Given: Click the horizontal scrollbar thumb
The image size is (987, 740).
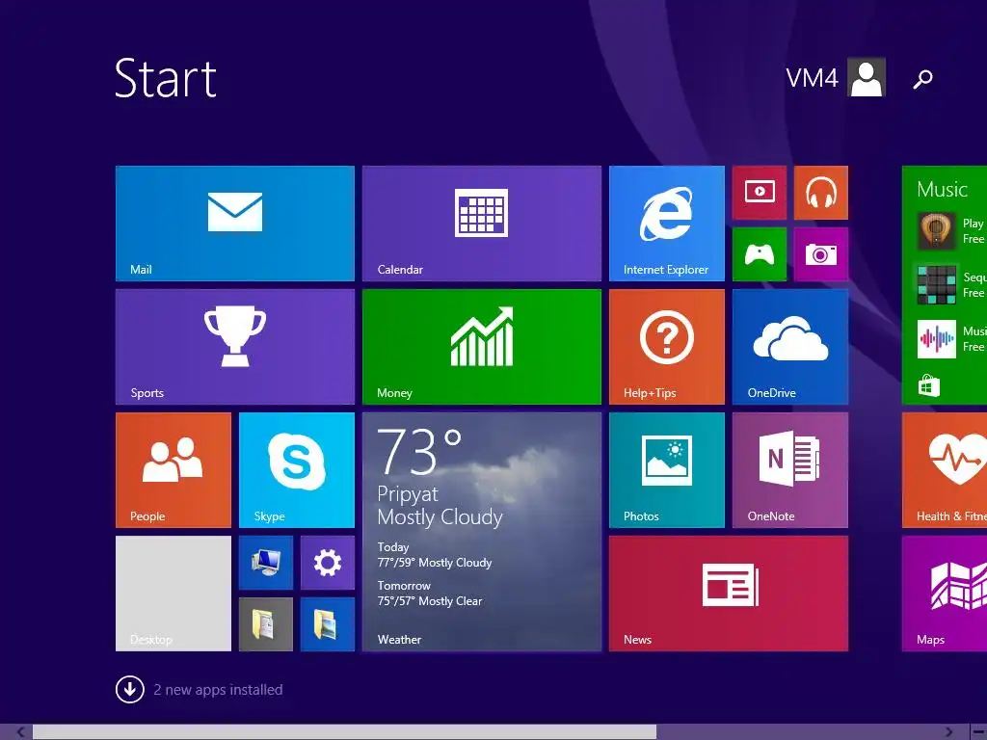Looking at the screenshot, I should [x=344, y=732].
